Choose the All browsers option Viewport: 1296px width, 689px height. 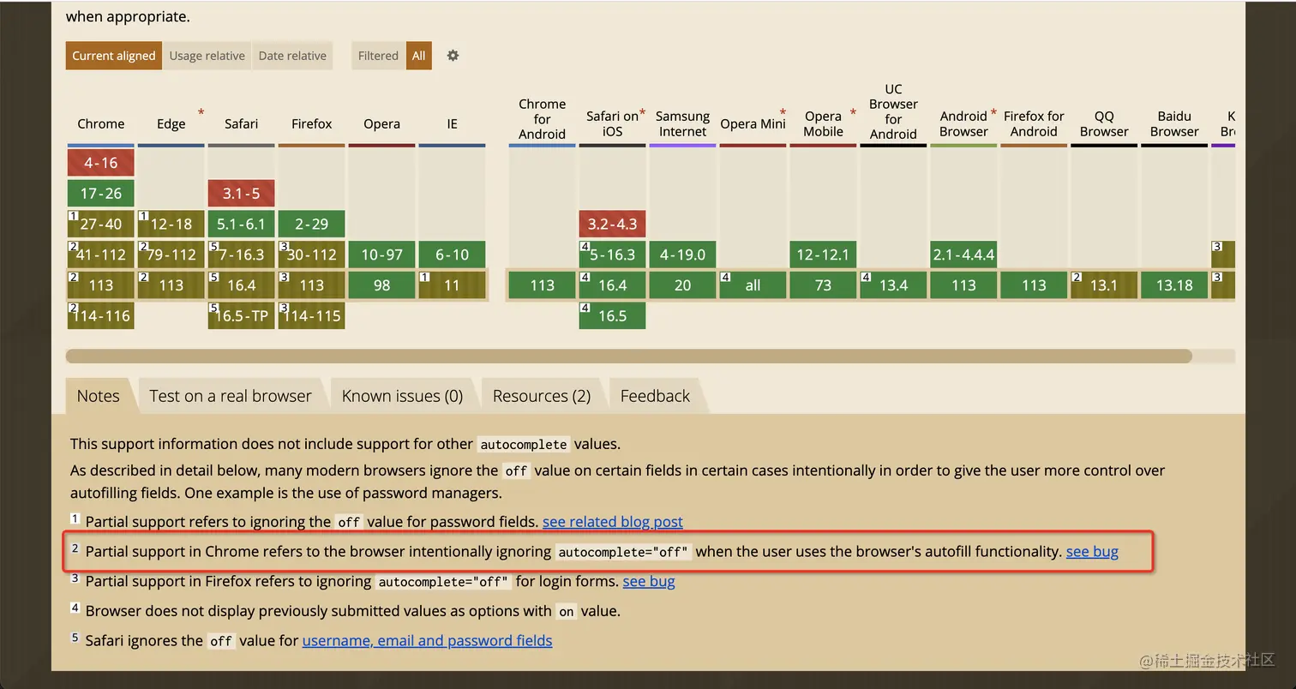418,56
